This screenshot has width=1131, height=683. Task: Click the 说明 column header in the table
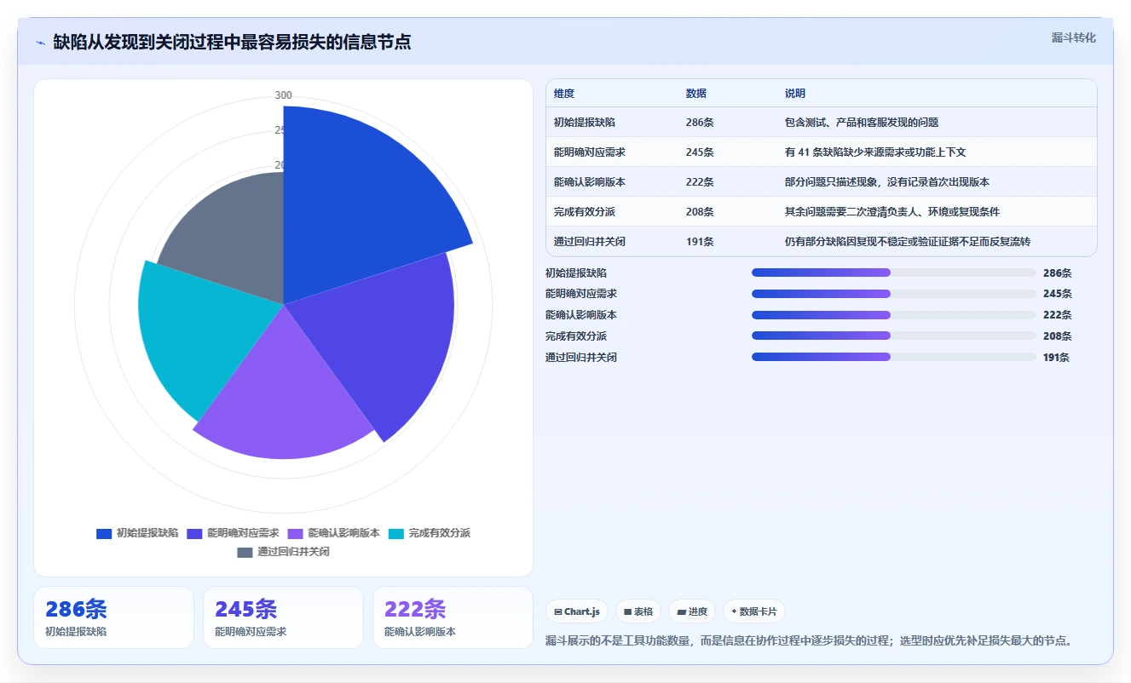795,94
